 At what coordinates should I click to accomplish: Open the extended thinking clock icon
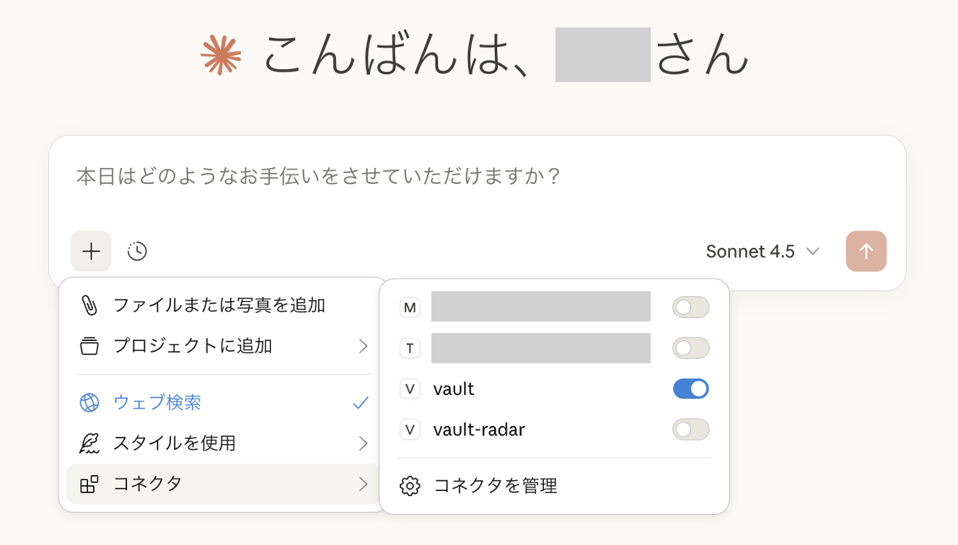(137, 252)
